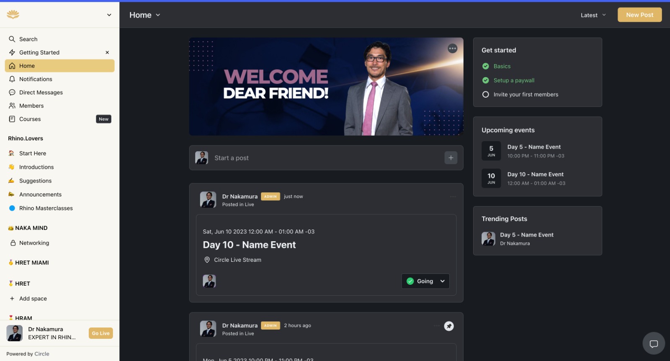Click the Setup a paywall checklist item
Viewport: 670px width, 361px height.
[x=514, y=80]
